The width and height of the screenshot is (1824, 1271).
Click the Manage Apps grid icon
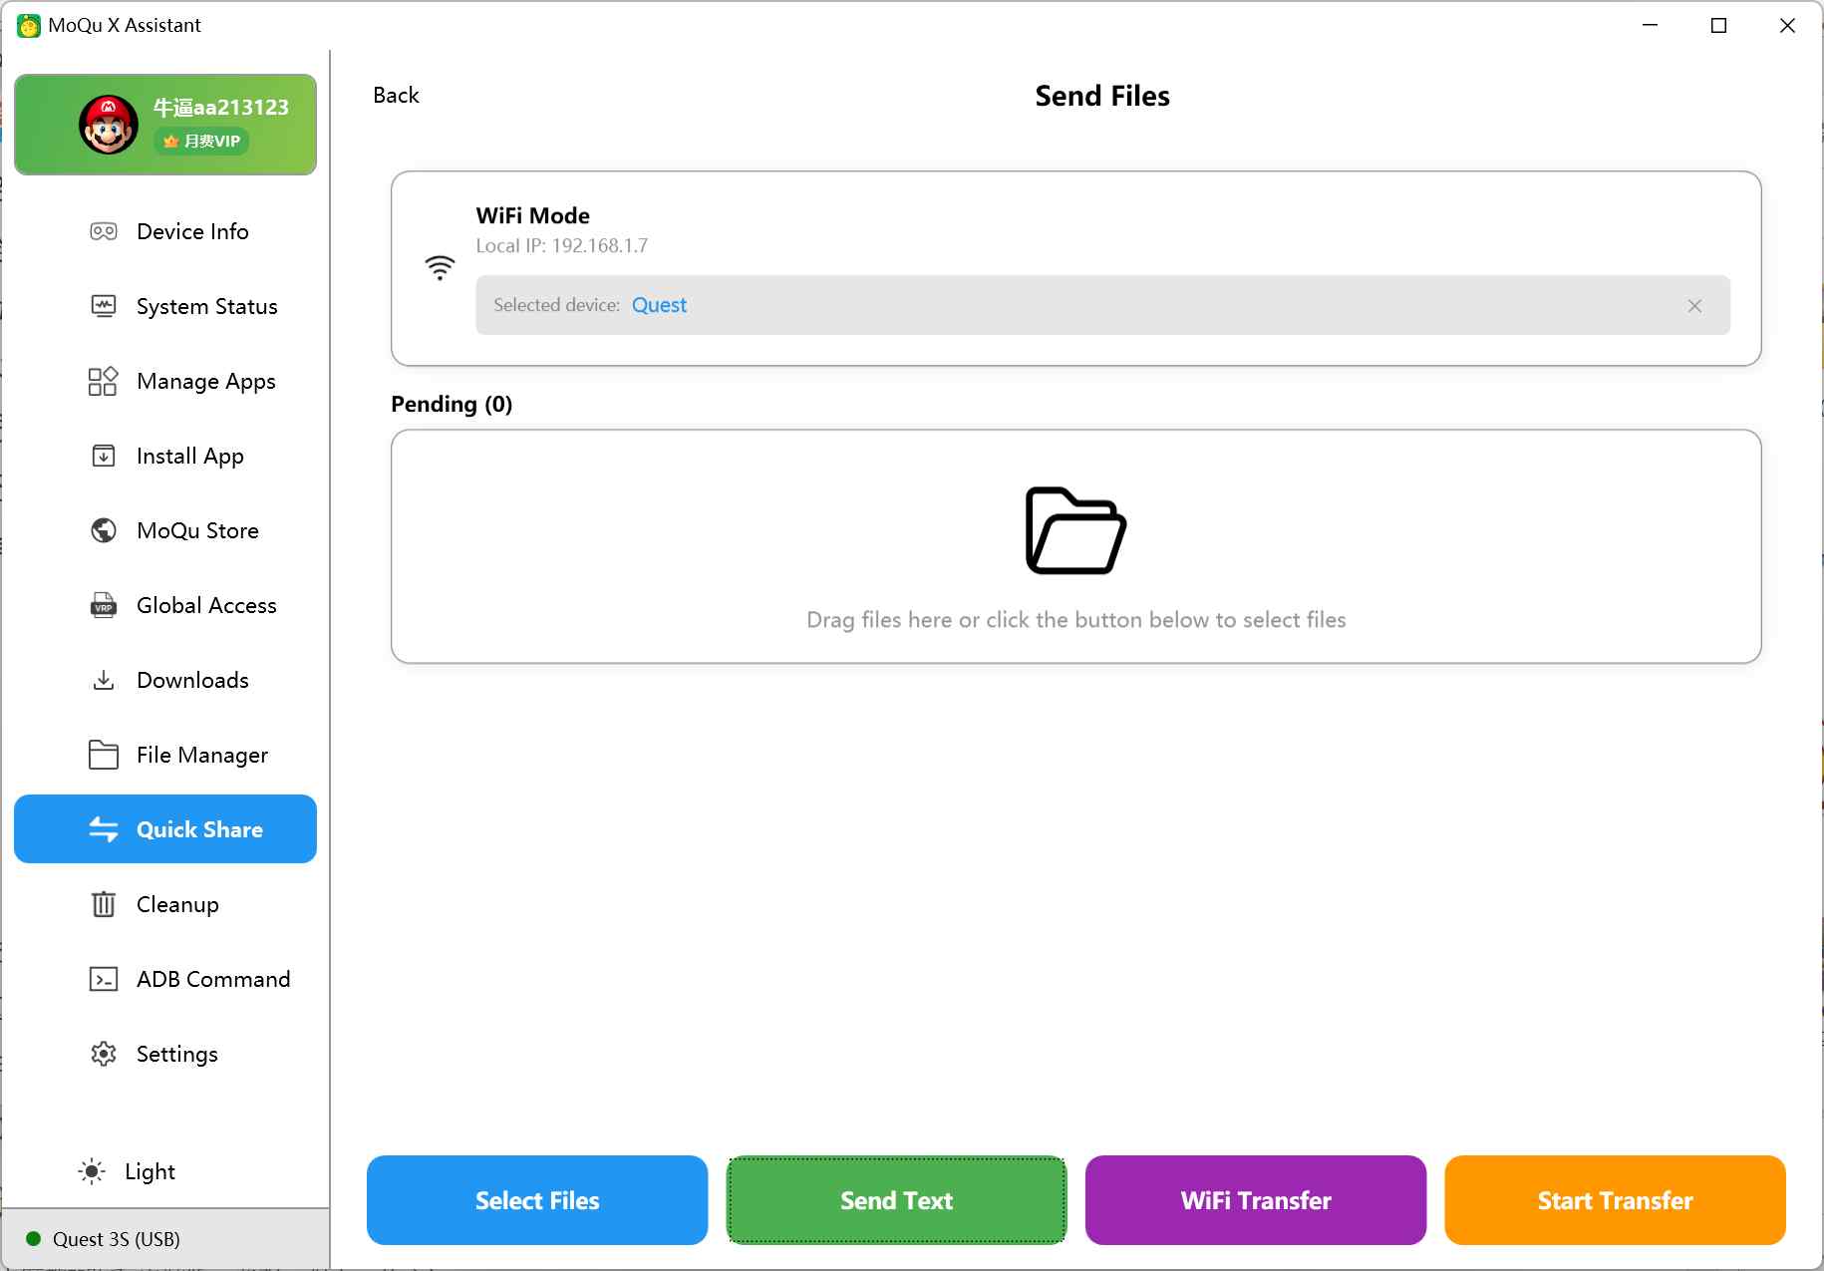coord(104,381)
